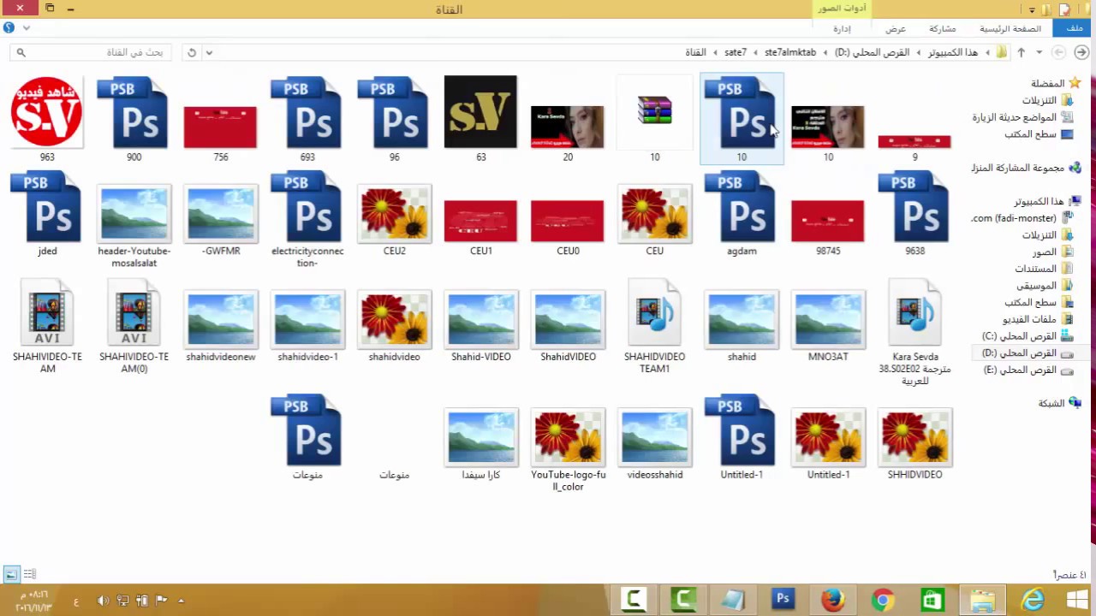
Task: Switch to details view in status bar
Action: point(29,574)
